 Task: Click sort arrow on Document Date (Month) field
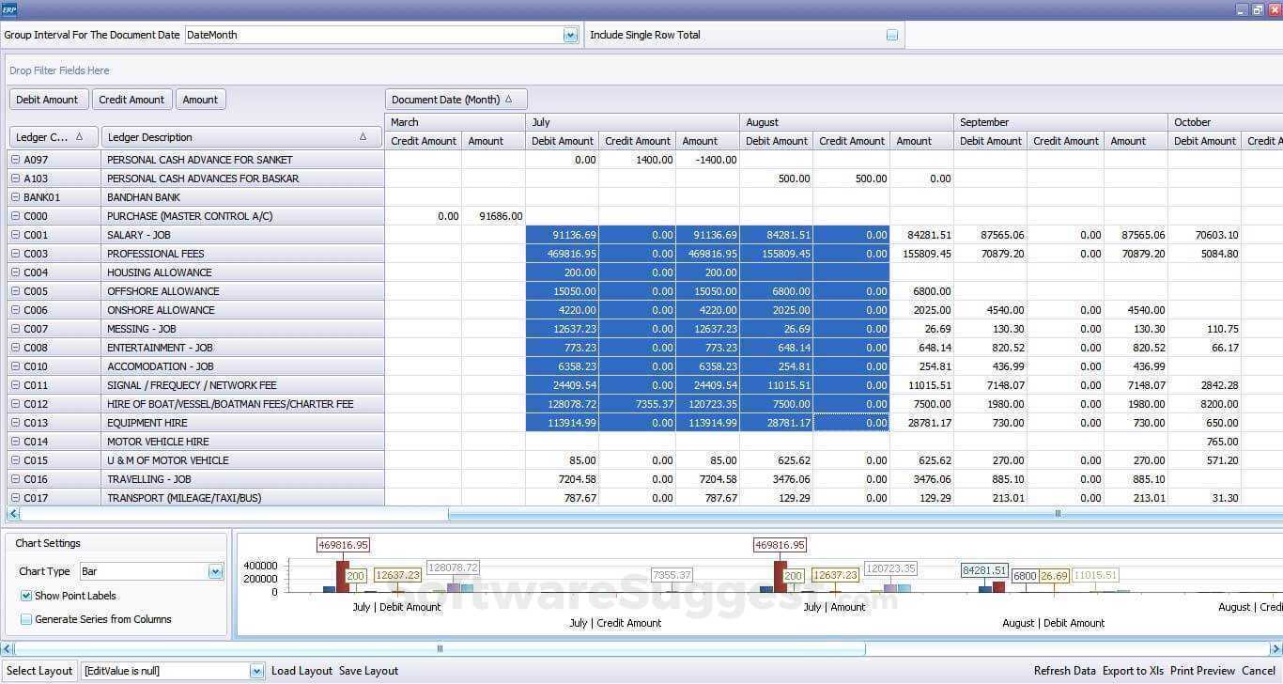point(509,100)
